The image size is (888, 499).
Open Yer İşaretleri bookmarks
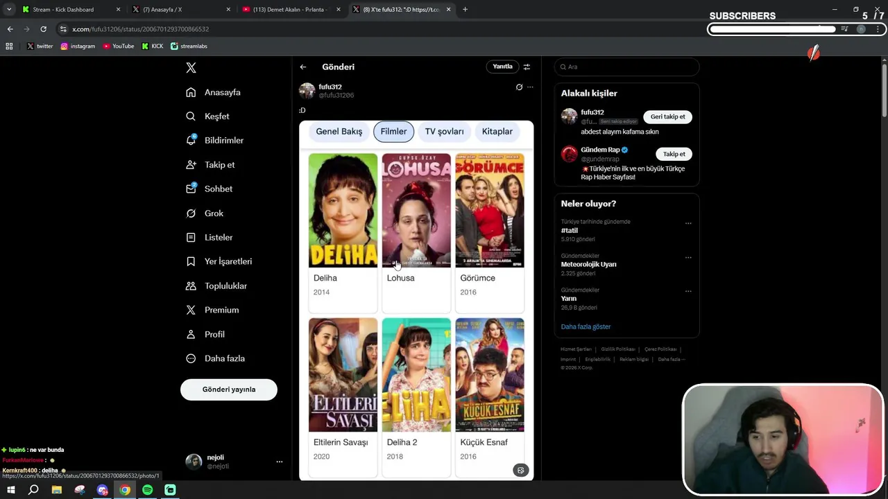tap(219, 261)
